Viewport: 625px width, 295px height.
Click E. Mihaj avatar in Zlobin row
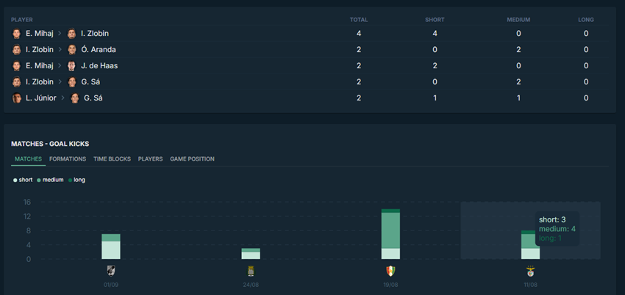click(x=16, y=34)
